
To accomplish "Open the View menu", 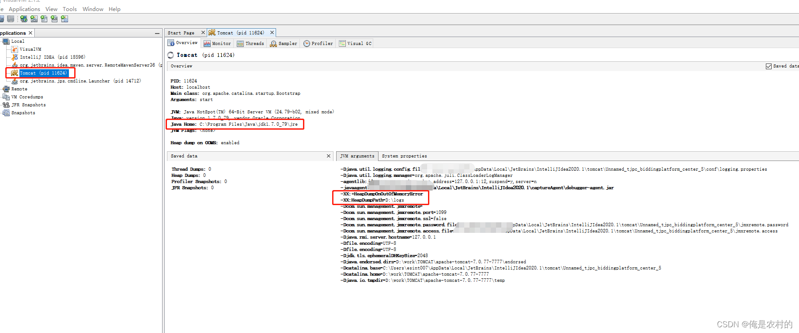I will [x=51, y=9].
